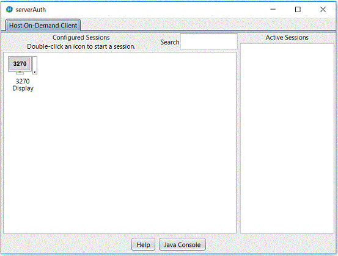Click inside the empty Active Sessions list

[x=287, y=138]
